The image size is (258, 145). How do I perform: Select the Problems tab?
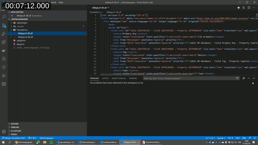pyautogui.click(x=94, y=78)
